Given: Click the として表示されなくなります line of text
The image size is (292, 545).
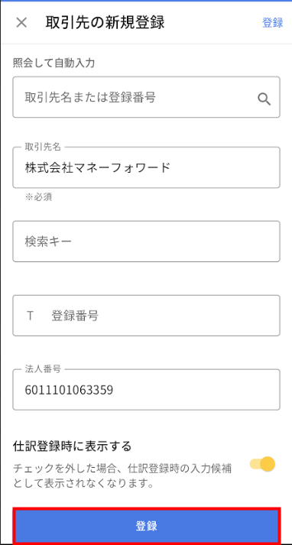Looking at the screenshot, I should click(83, 484).
